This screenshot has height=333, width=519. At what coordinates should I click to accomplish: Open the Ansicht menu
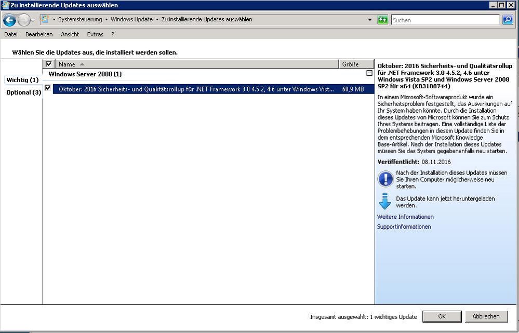click(70, 34)
